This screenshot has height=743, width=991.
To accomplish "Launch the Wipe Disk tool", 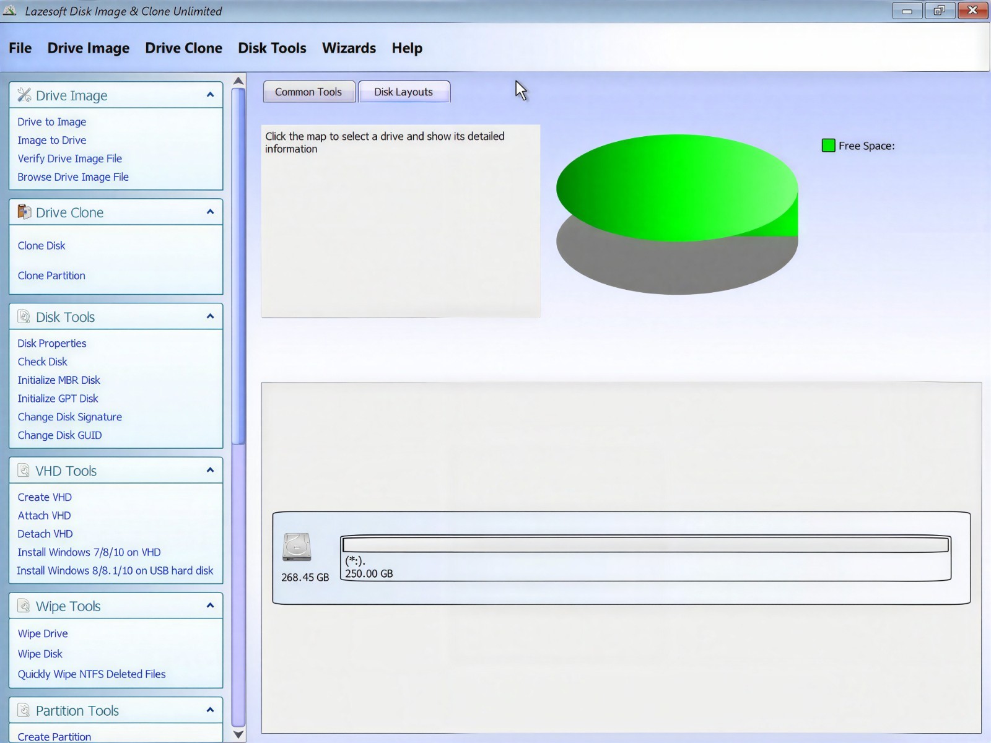I will (x=40, y=654).
